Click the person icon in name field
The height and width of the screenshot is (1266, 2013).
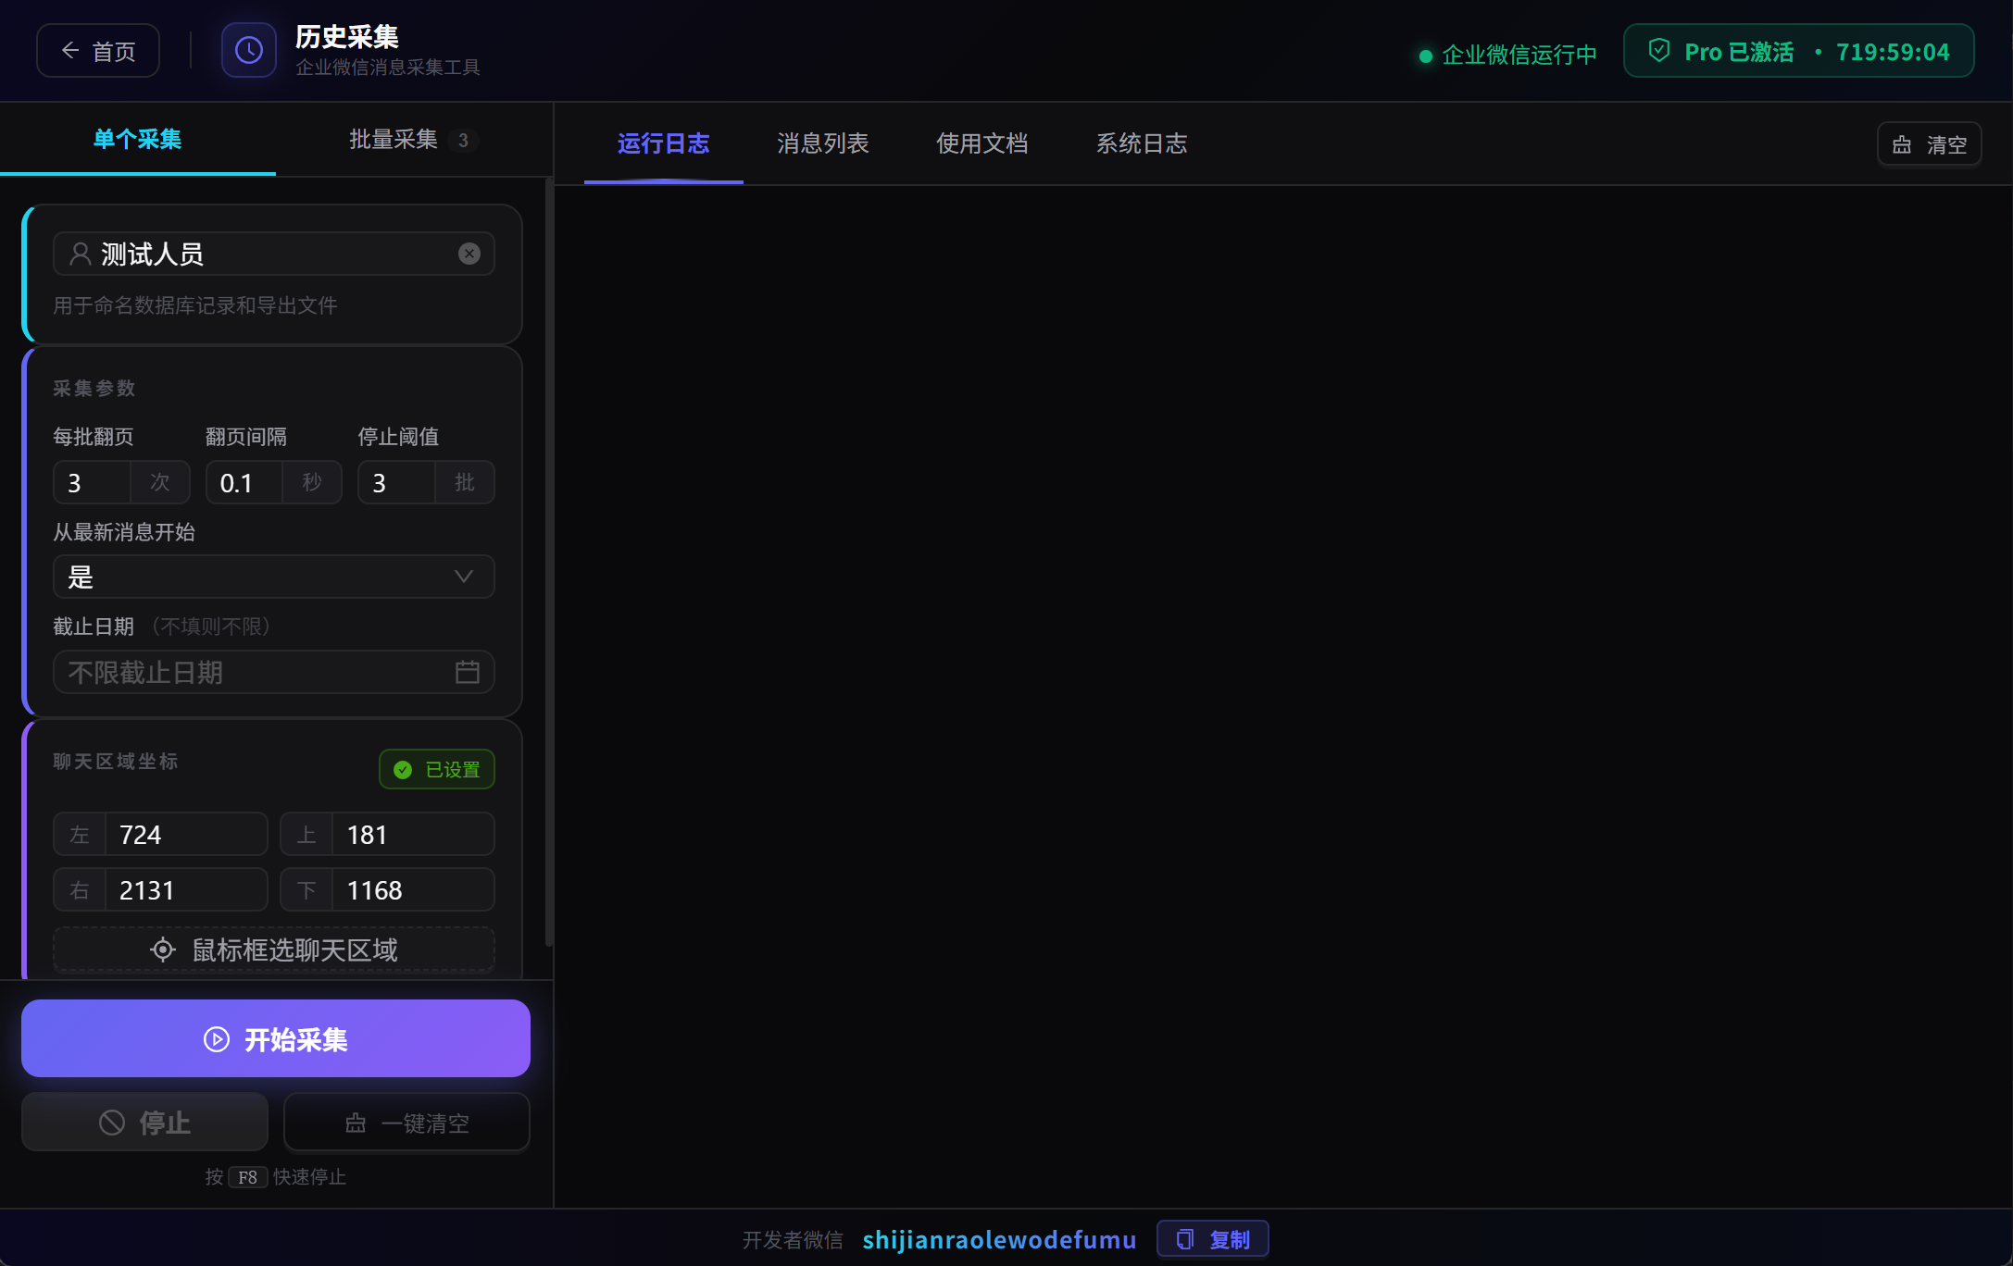point(81,254)
